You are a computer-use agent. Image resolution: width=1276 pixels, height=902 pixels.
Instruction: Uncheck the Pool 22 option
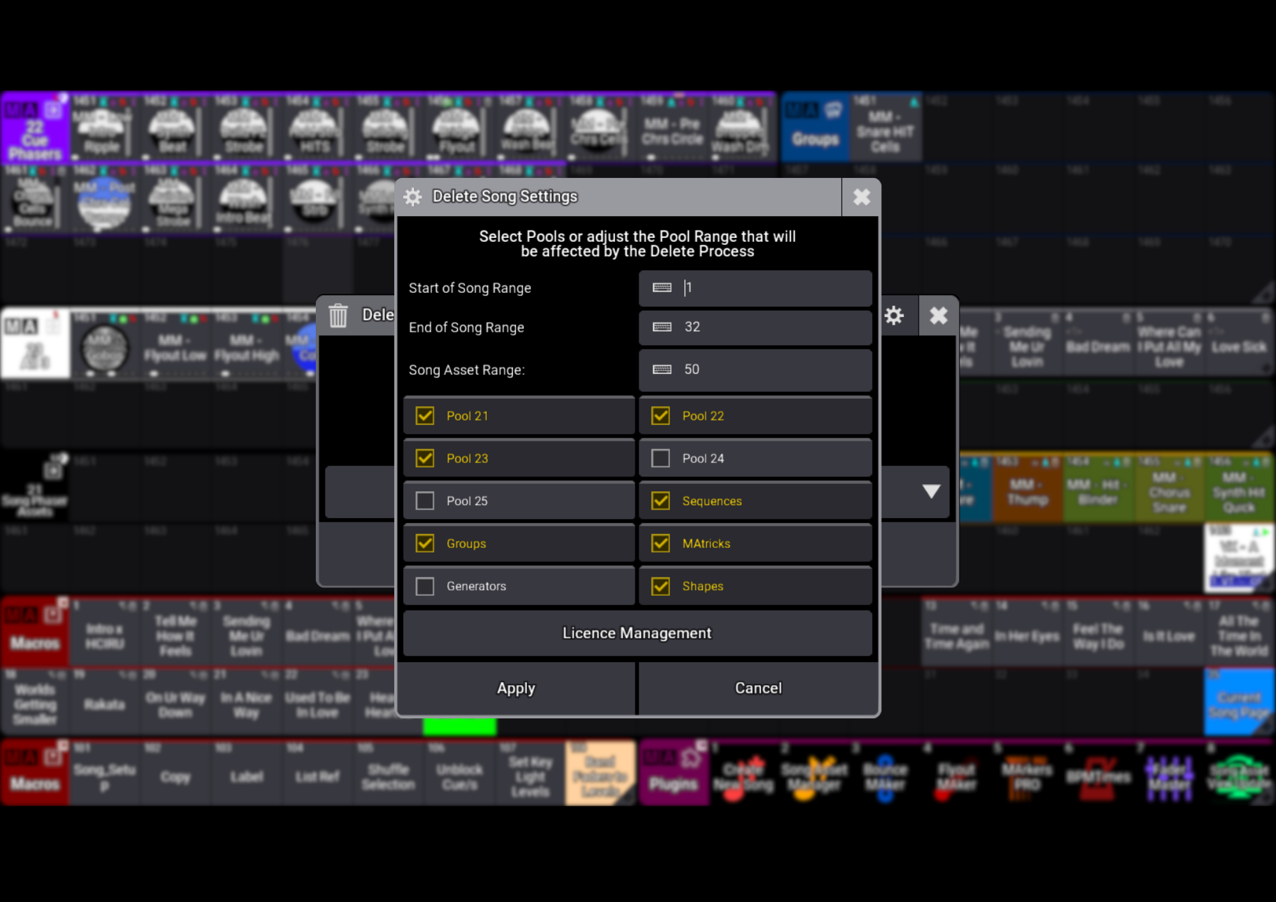(x=660, y=416)
